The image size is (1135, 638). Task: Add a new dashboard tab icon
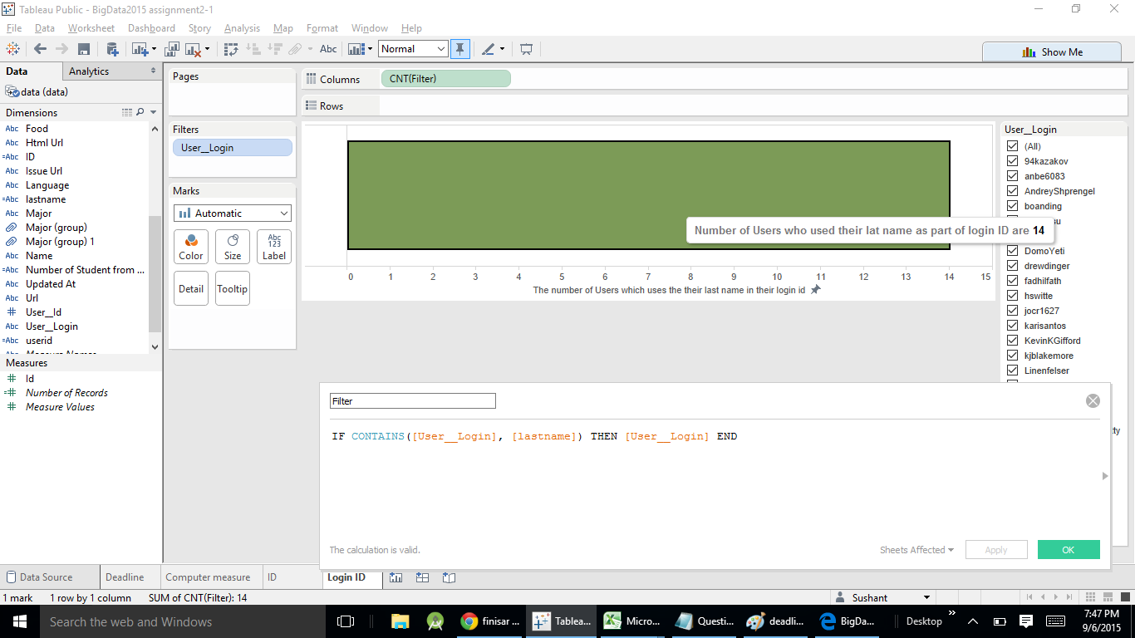click(x=422, y=577)
